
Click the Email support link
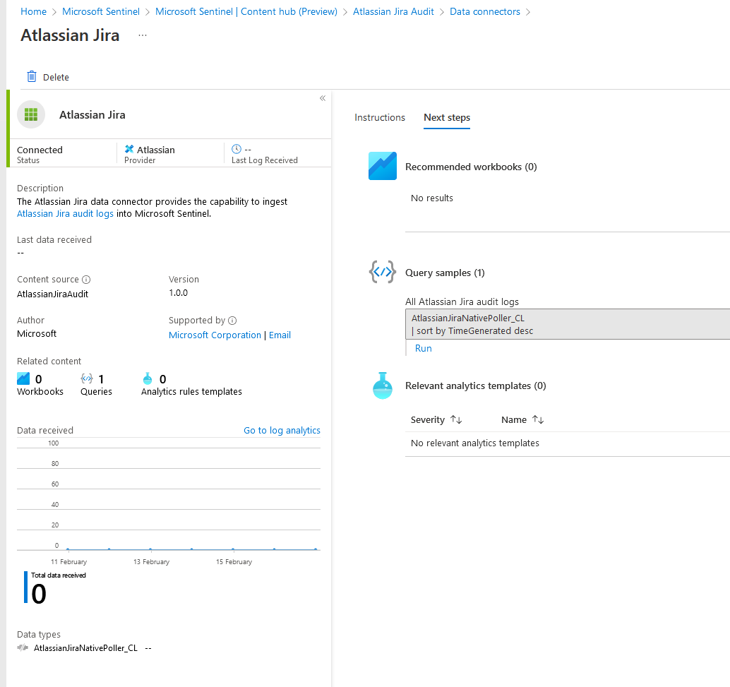click(x=280, y=335)
